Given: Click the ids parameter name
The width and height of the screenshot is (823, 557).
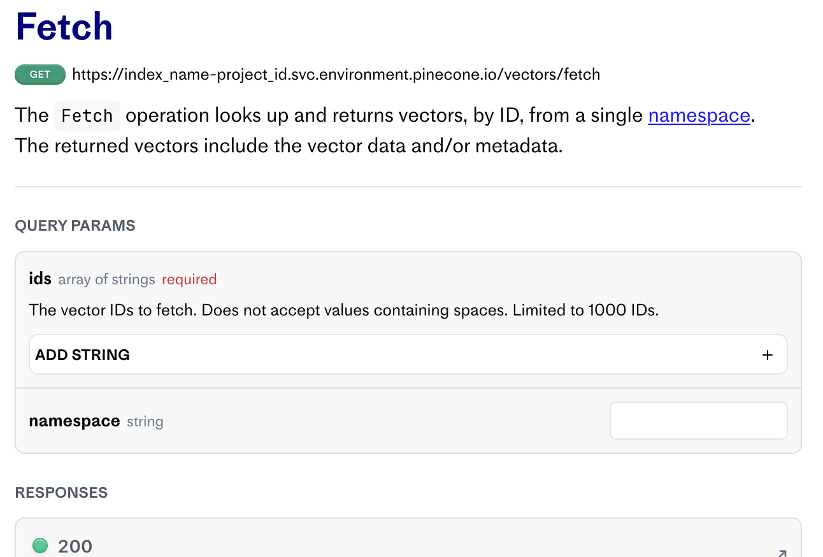Looking at the screenshot, I should 40,278.
